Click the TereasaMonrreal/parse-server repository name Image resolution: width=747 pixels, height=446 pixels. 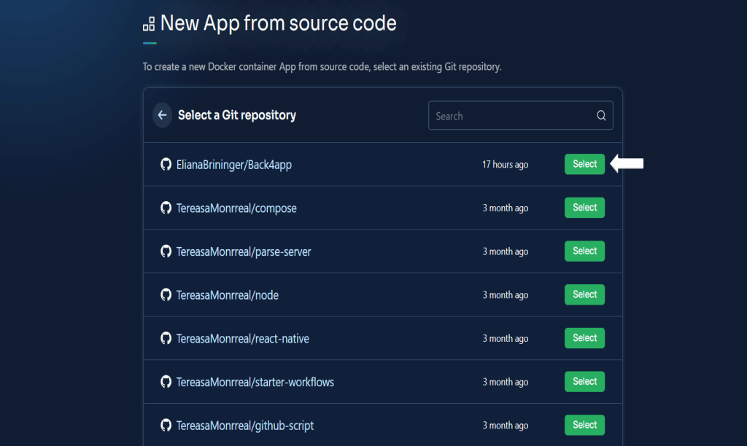coord(244,252)
